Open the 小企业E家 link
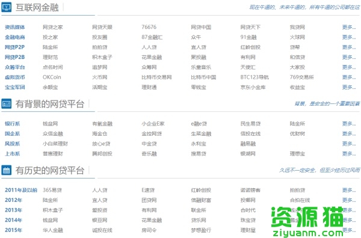 pos(153,124)
